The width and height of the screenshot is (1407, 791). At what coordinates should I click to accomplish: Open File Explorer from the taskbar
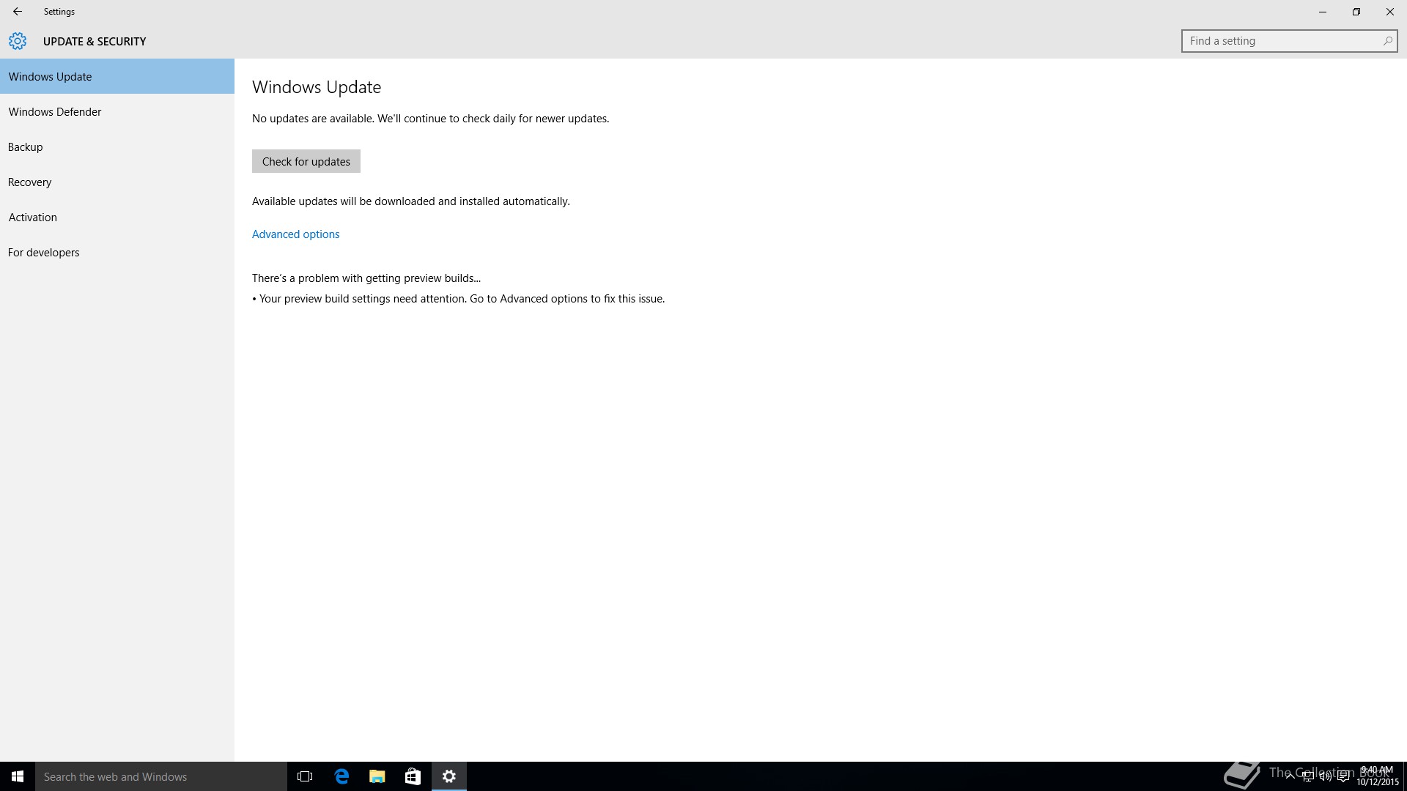pos(377,776)
